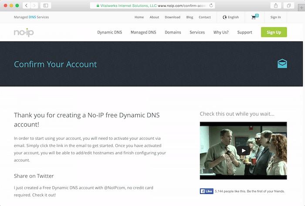Open the shopping cart icon

pos(254,17)
